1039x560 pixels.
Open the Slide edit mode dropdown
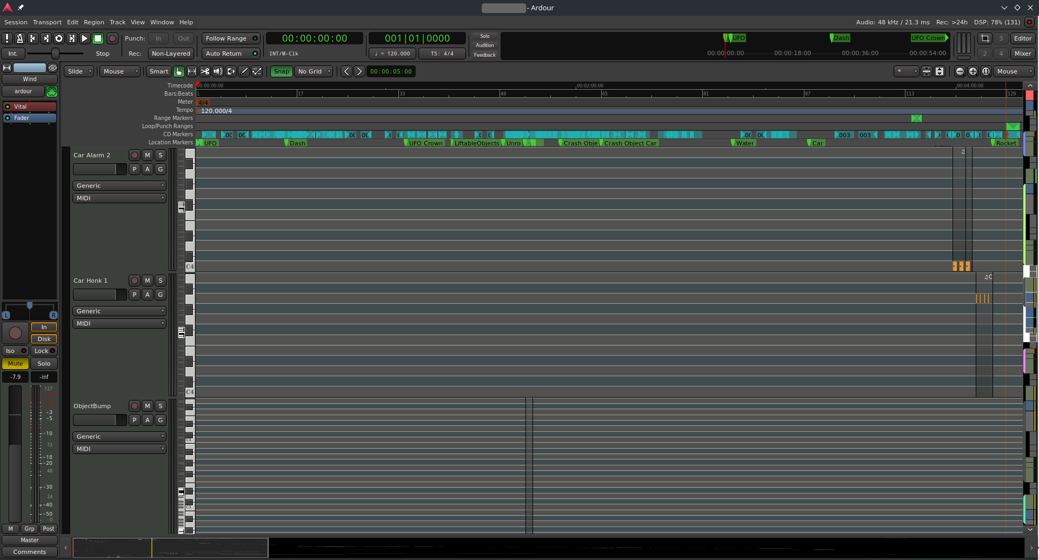click(79, 71)
